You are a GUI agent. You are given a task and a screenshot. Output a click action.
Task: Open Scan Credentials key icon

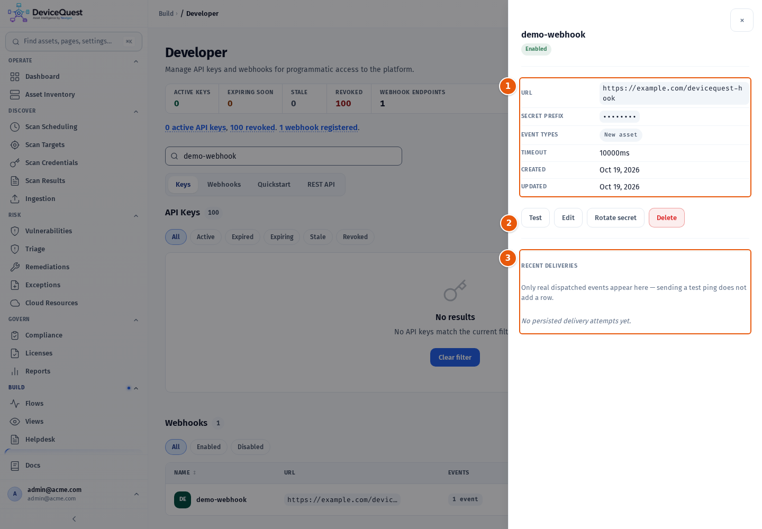click(x=15, y=163)
